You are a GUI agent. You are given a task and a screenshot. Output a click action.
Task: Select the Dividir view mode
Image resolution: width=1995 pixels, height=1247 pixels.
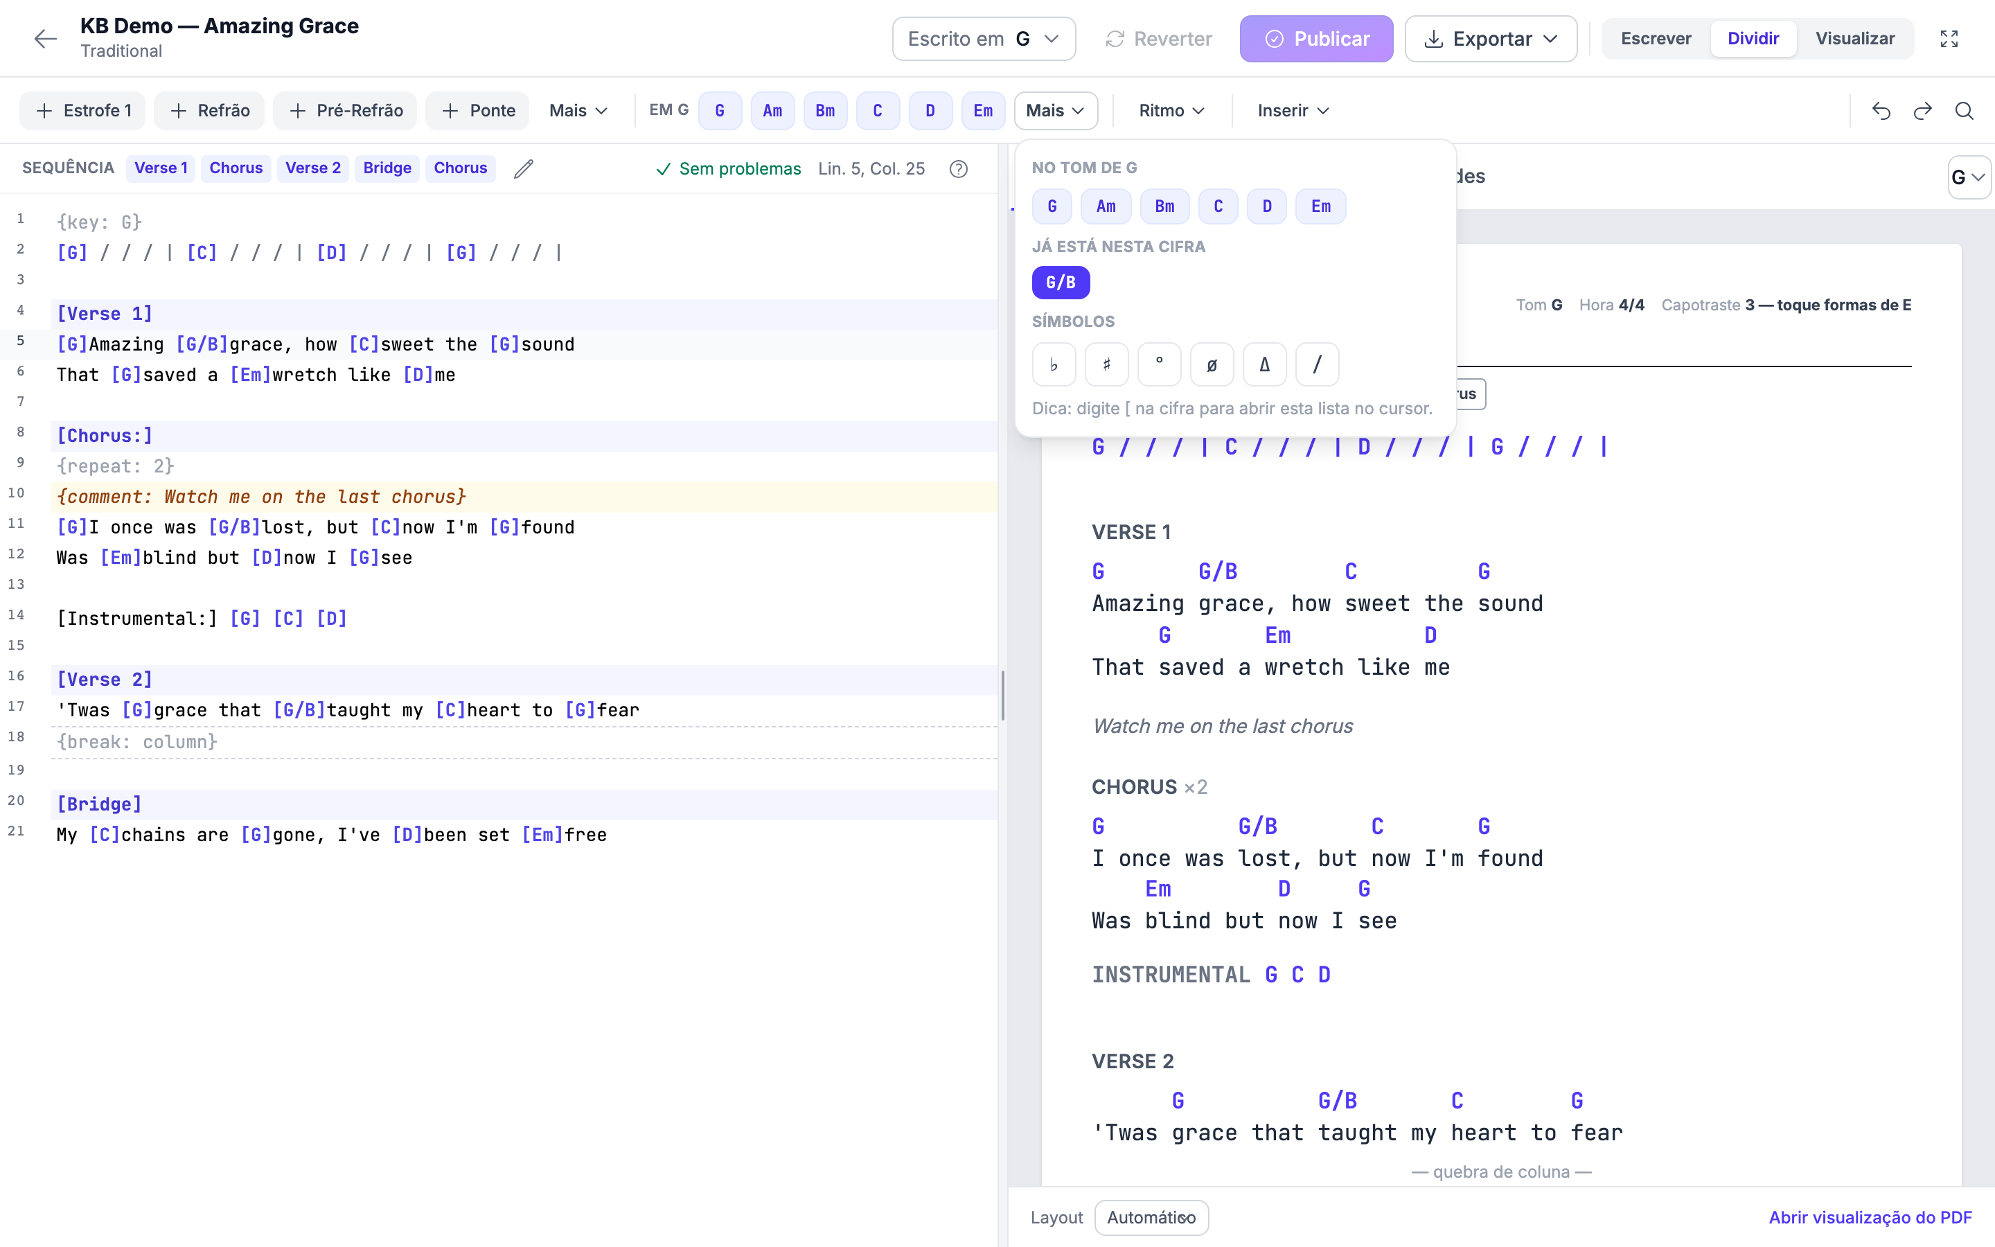point(1753,39)
